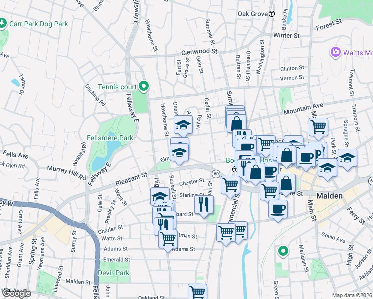The image size is (373, 299).
Task: Click the Glenwood St label
Action: [199, 52]
